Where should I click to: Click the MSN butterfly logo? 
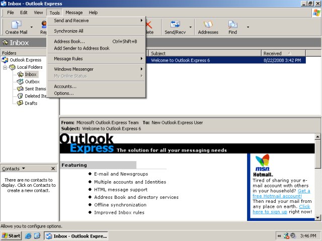[x=262, y=160]
